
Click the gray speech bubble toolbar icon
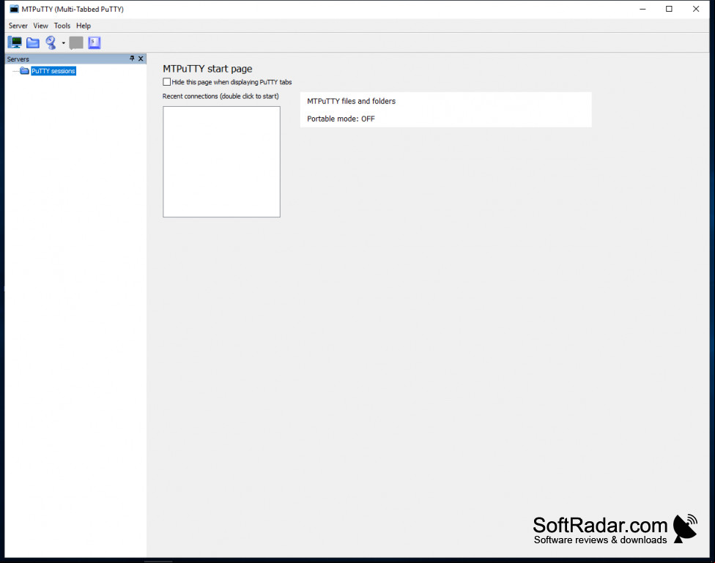76,43
